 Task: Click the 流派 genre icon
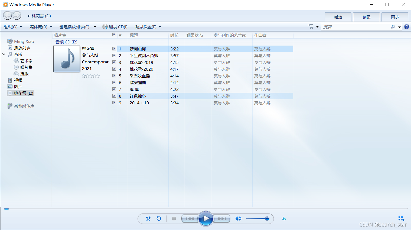(x=16, y=74)
